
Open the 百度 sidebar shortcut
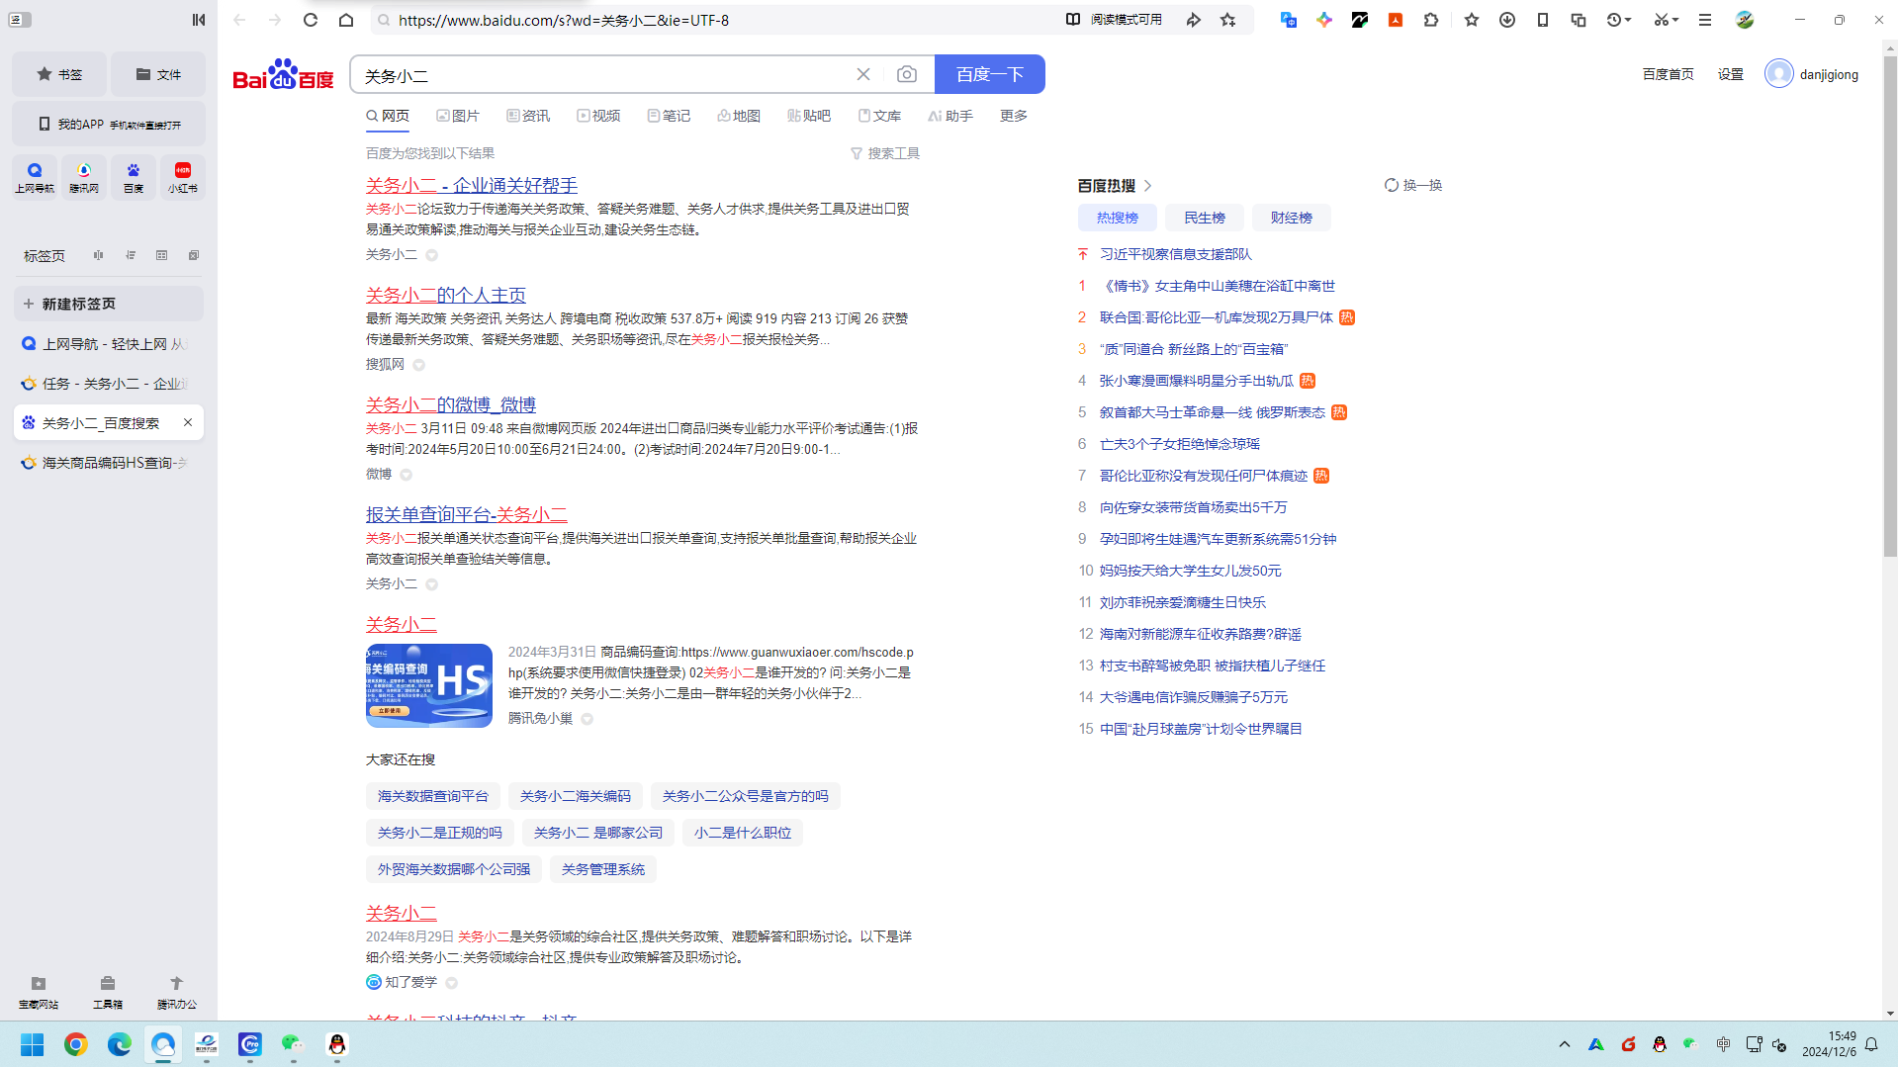pyautogui.click(x=134, y=177)
